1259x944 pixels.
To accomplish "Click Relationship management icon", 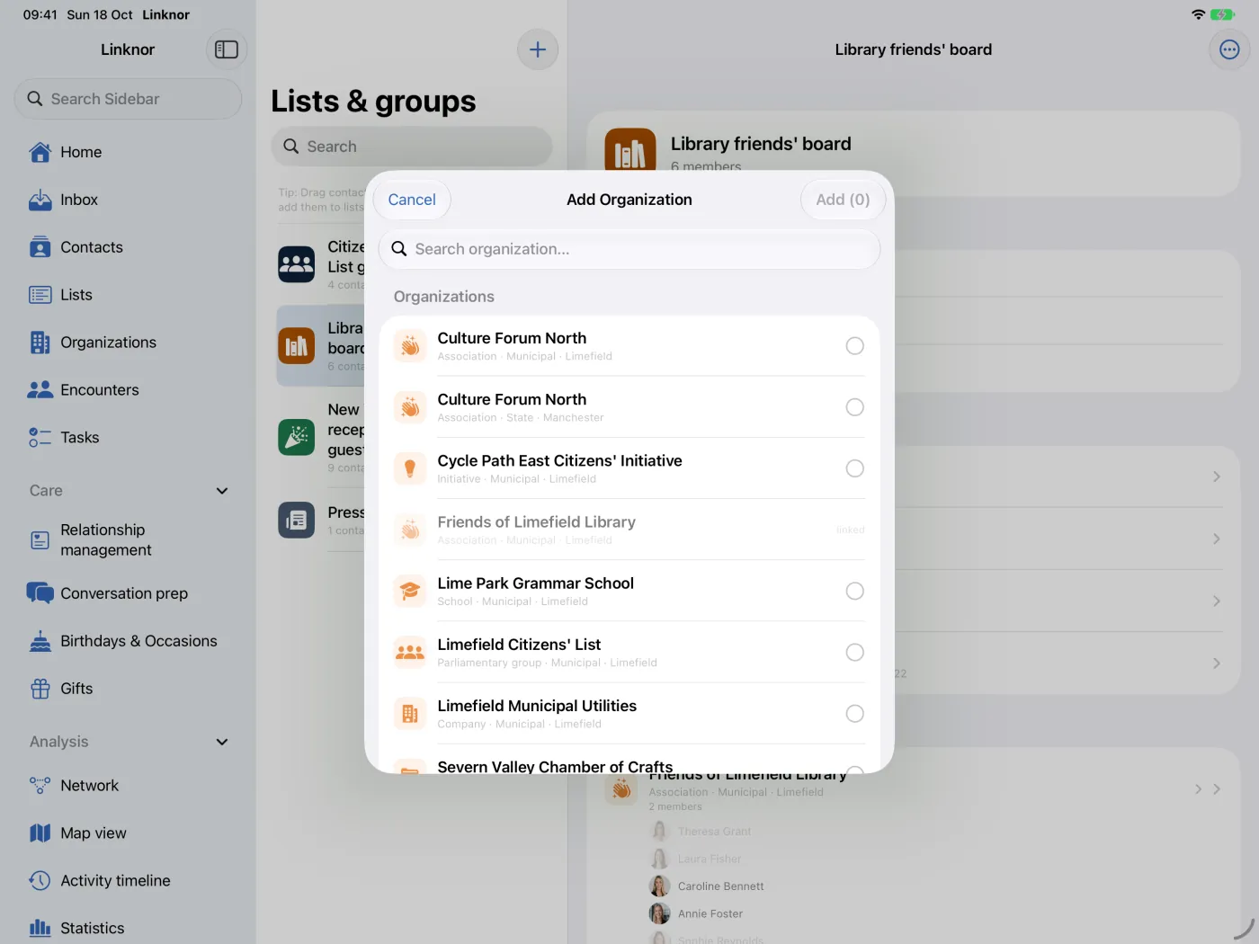I will tap(40, 540).
